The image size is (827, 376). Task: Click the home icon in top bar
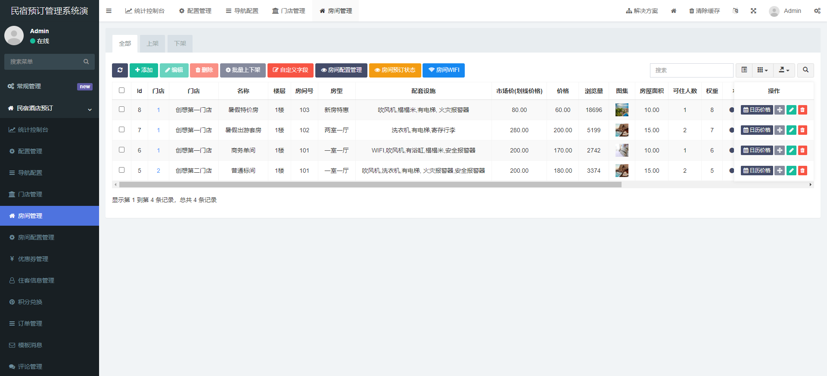pos(674,11)
